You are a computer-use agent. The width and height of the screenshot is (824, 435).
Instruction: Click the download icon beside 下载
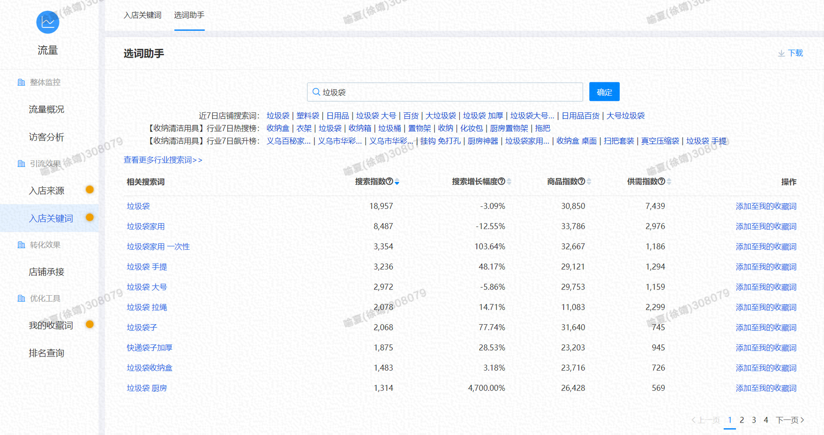coord(781,53)
